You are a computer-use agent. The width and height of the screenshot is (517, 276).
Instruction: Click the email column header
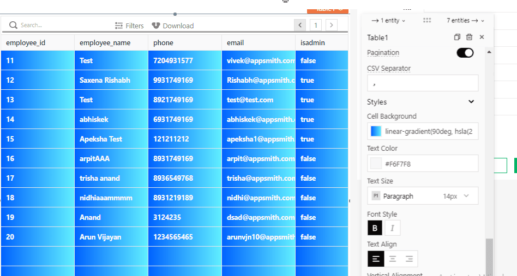pos(258,43)
